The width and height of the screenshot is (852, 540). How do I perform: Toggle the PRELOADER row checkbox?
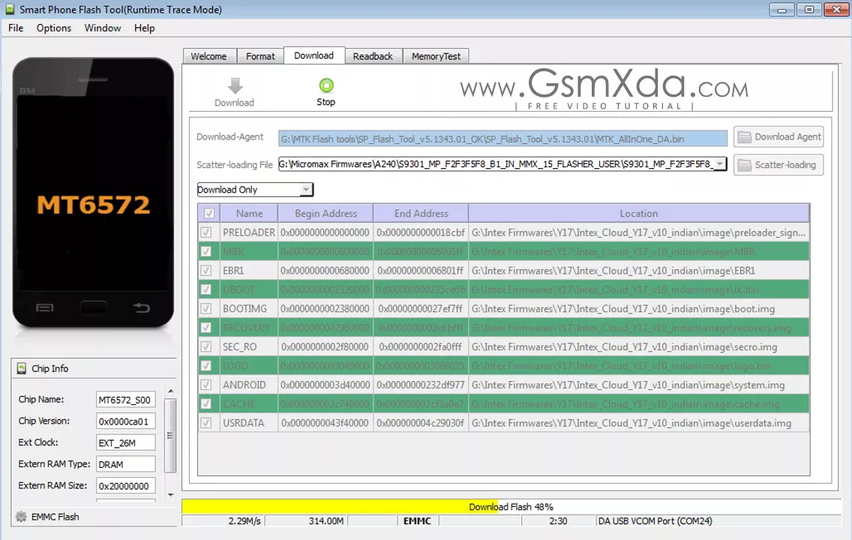point(206,232)
